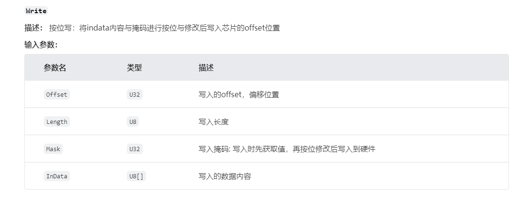Click the "描述" table column header
This screenshot has height=199, width=523.
(x=206, y=68)
